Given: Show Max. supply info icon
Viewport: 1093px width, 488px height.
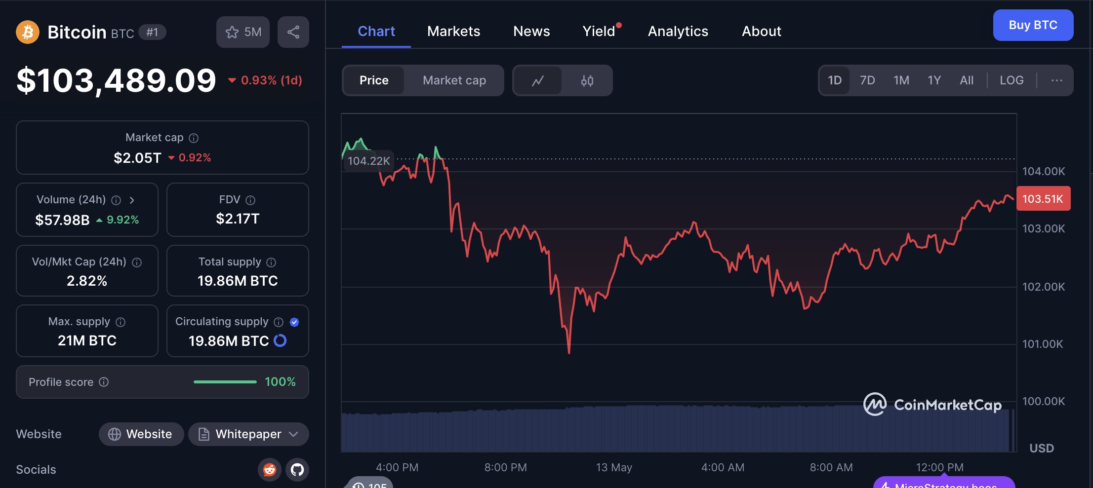Looking at the screenshot, I should (x=121, y=322).
